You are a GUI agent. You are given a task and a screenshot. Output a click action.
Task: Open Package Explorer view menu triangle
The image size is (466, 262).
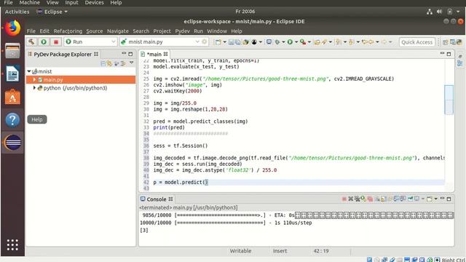[131, 63]
